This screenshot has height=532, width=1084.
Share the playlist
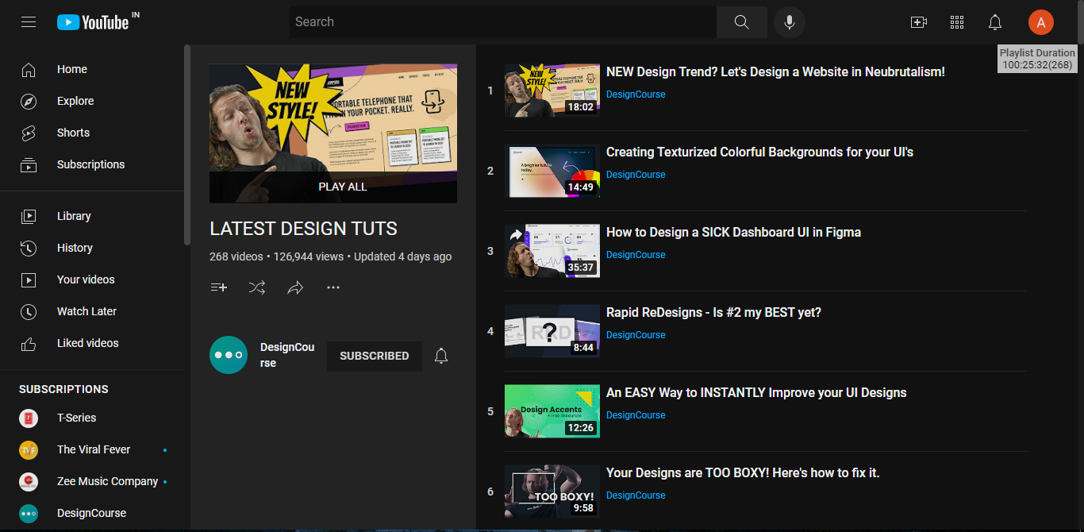295,287
